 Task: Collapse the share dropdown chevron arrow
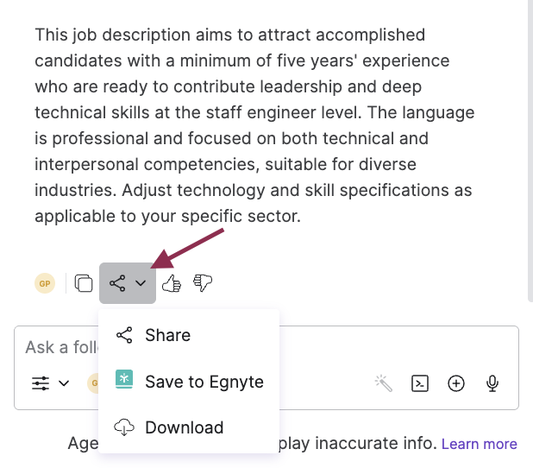pyautogui.click(x=141, y=283)
